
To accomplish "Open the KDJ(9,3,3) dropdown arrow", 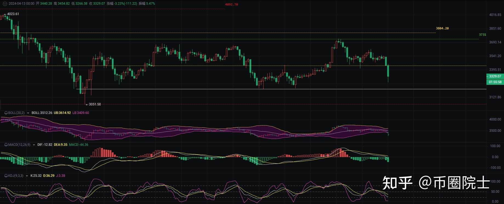I will click(27, 176).
